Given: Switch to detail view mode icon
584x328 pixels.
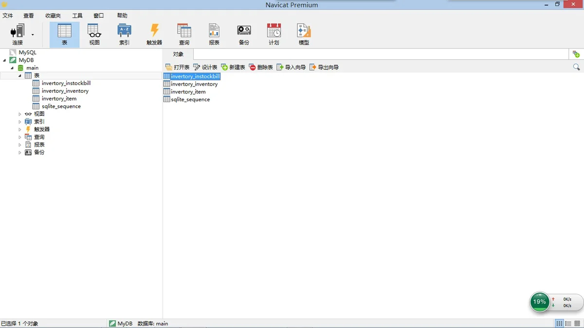Looking at the screenshot, I should [568, 324].
